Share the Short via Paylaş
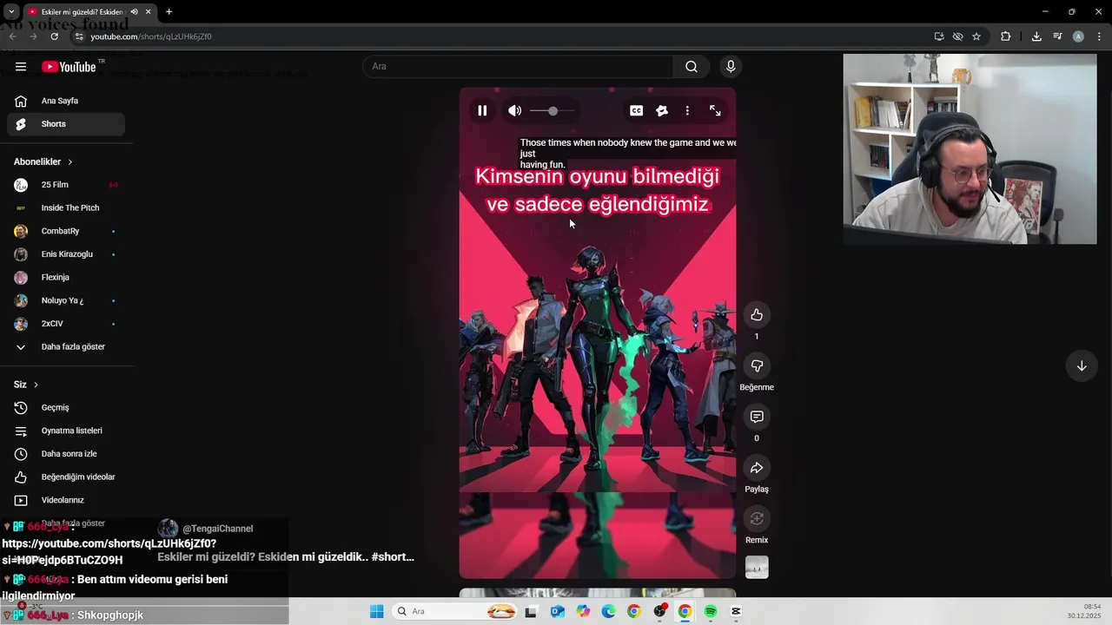1112x625 pixels. 757,469
